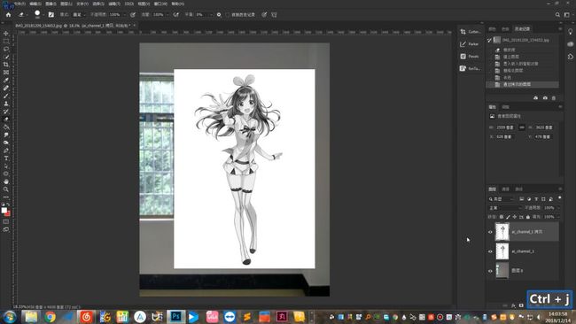Toggle the history snapshot source checkbox
The width and height of the screenshot is (576, 324).
point(489,40)
